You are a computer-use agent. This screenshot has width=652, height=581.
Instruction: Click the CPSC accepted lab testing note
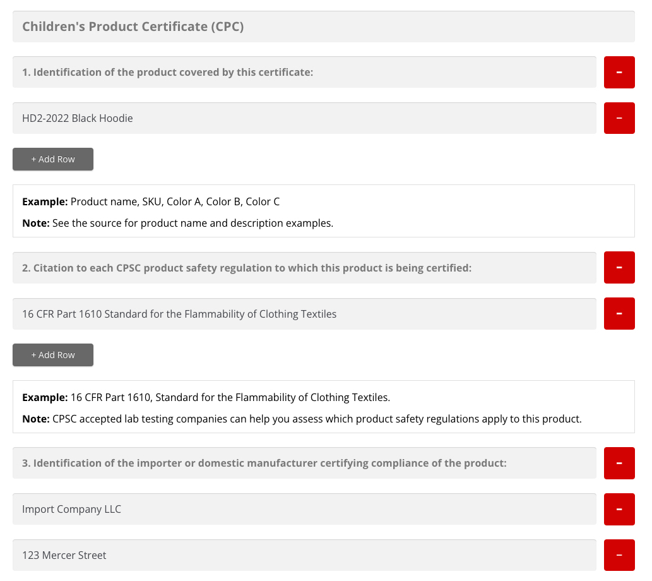tap(302, 419)
